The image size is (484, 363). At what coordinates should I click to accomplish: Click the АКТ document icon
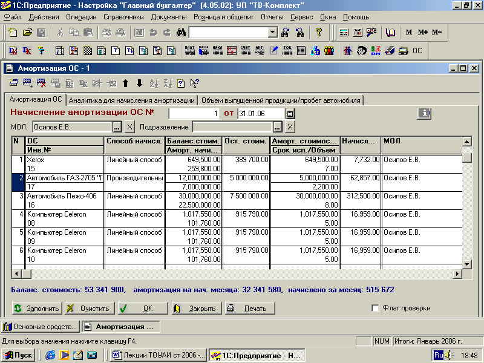click(260, 51)
